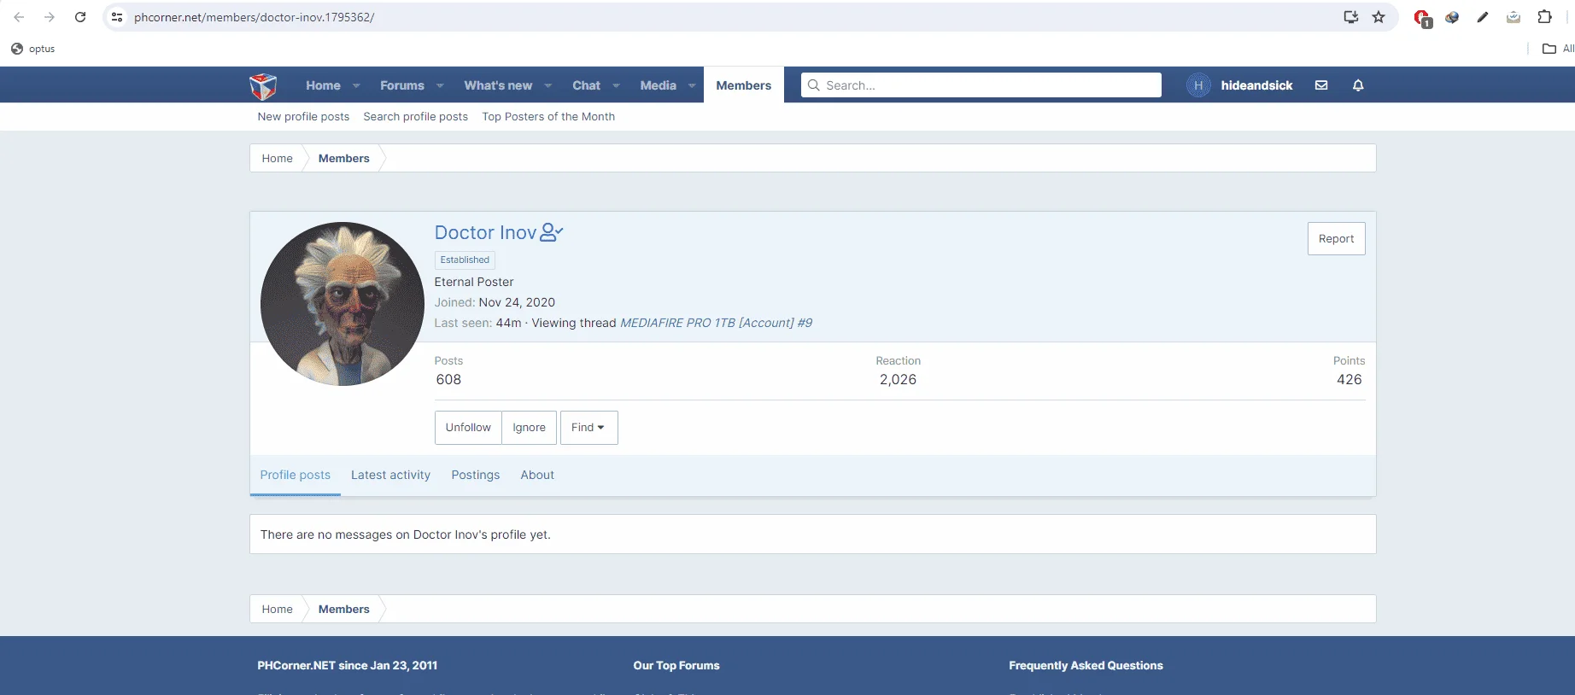
Task: Click inside the Search input field
Action: [981, 85]
